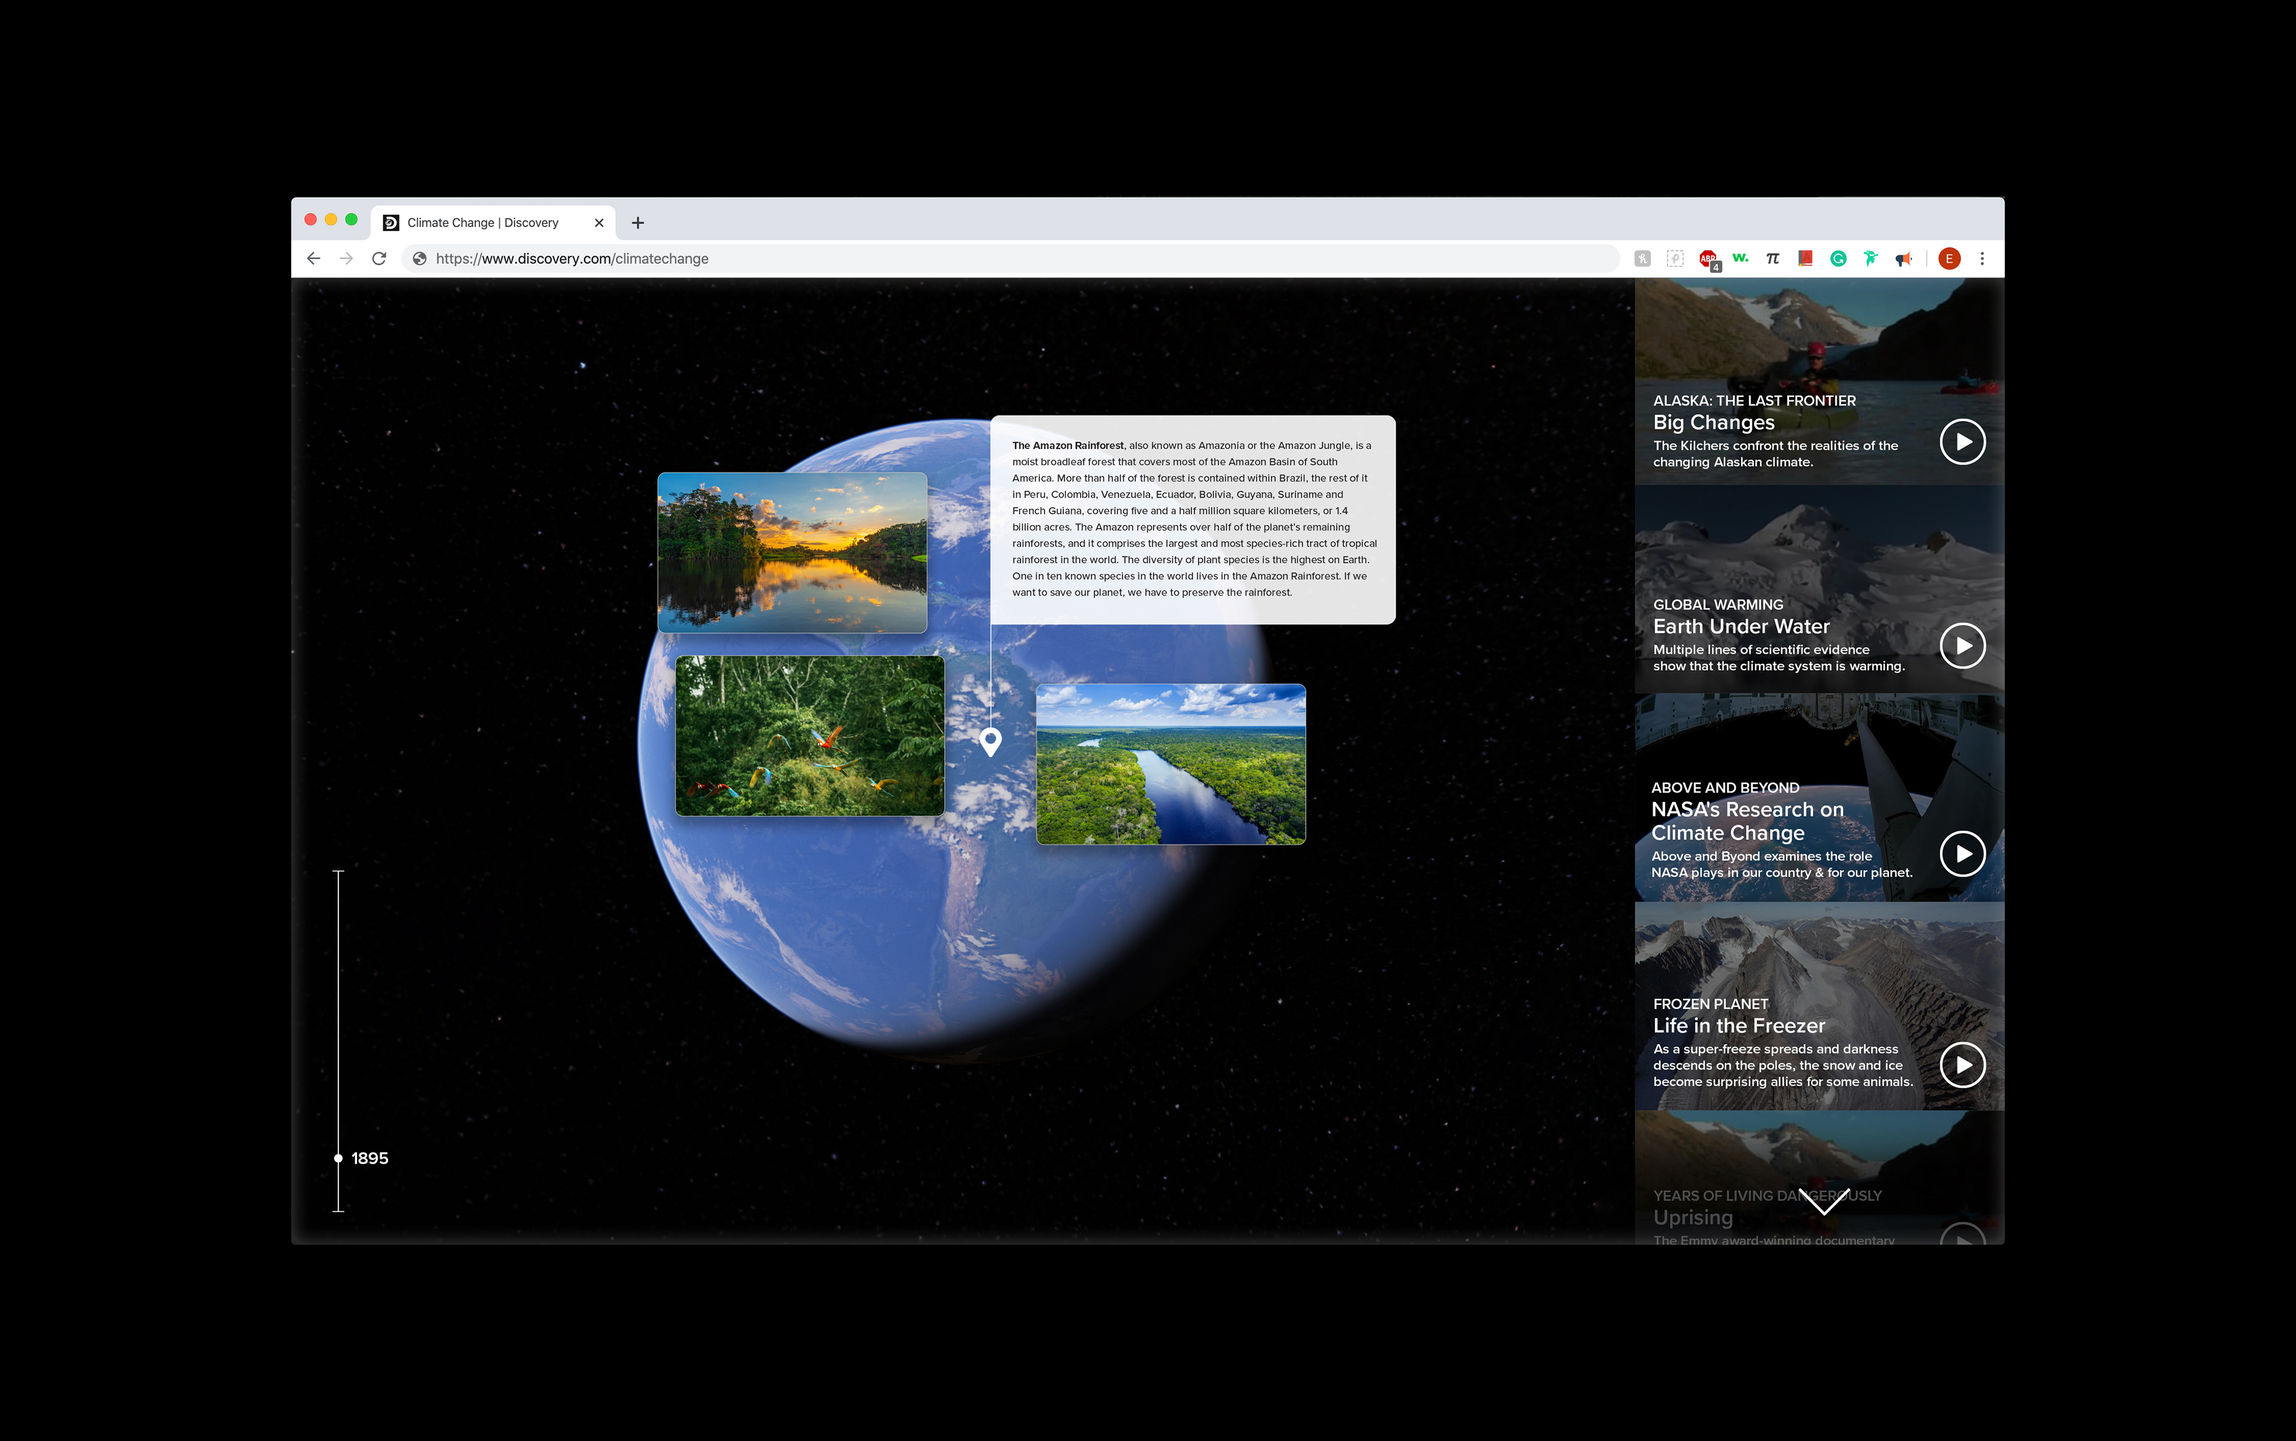Click the bold 'The Amazon Rainforest' heading text
The width and height of the screenshot is (2296, 1441).
[1067, 445]
